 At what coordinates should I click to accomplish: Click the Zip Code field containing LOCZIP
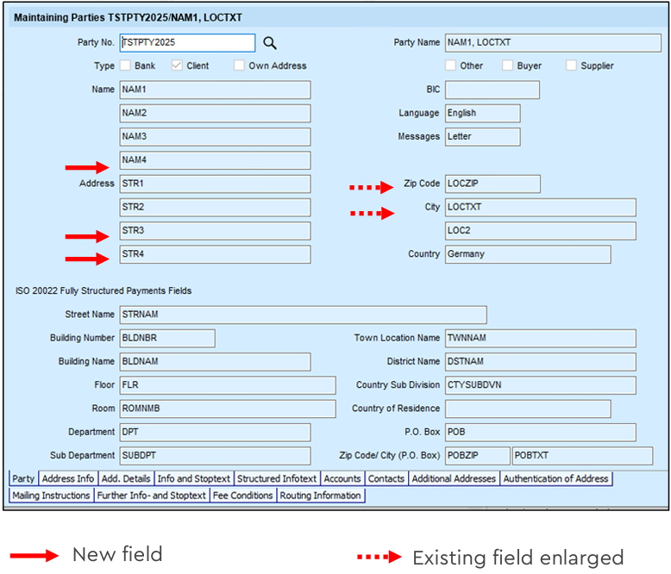(492, 184)
